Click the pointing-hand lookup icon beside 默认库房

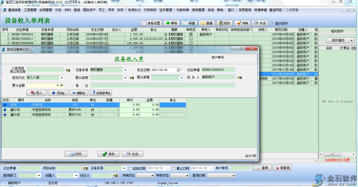pyautogui.click(x=132, y=78)
